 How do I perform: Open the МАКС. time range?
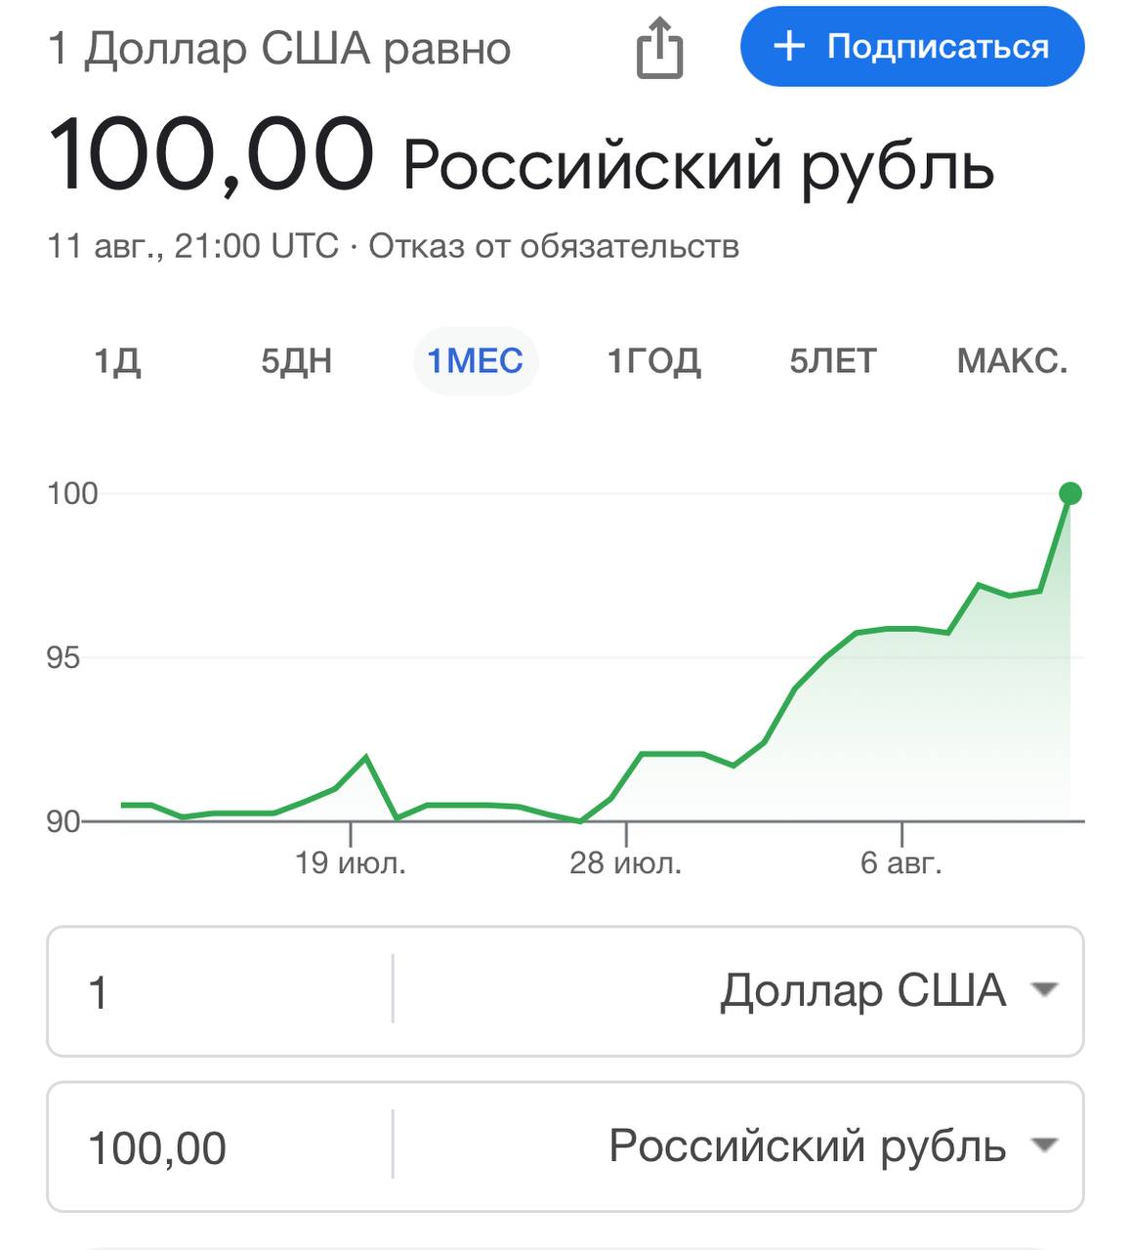[1012, 361]
